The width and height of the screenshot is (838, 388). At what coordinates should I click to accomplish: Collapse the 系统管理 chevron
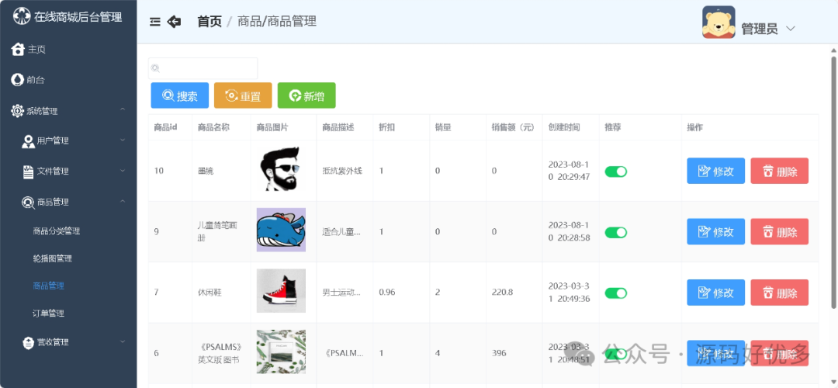click(123, 110)
